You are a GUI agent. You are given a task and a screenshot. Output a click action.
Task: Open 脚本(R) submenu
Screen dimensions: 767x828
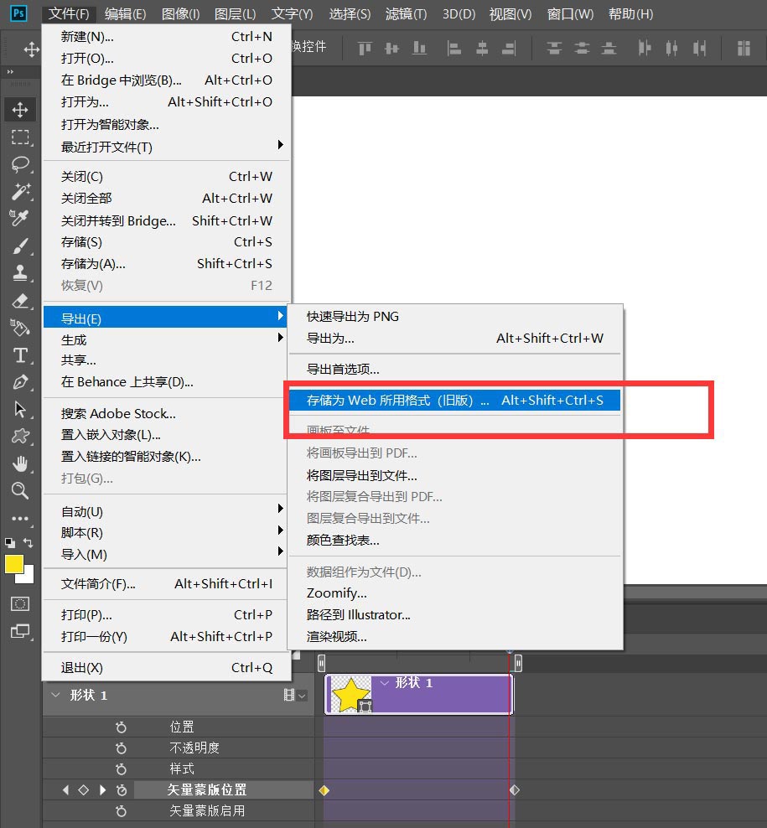[167, 532]
